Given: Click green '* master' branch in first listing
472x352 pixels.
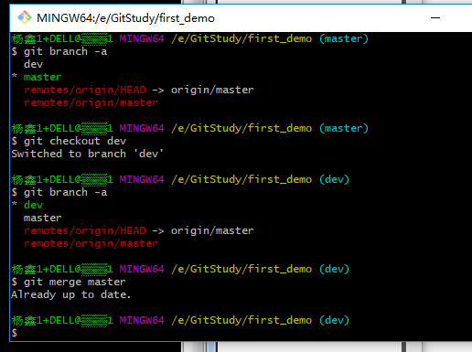Looking at the screenshot, I should point(37,77).
